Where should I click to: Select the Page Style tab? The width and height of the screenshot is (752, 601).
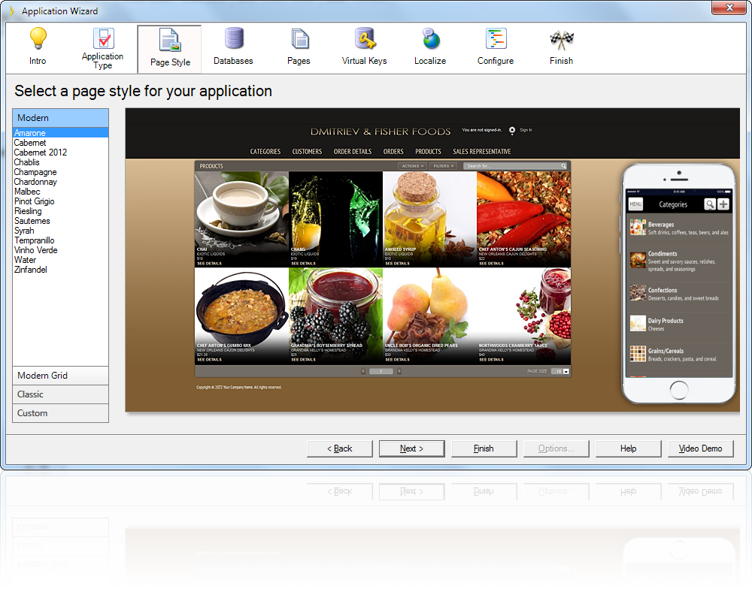(170, 50)
